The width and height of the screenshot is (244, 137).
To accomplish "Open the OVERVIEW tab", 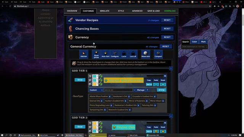I will [72, 11].
